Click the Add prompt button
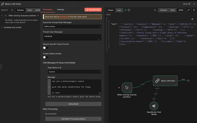The image size is (197, 123). (x=73, y=104)
